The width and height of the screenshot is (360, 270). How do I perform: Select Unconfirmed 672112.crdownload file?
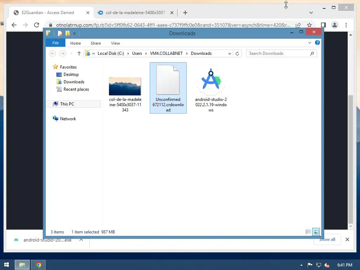[x=168, y=88]
